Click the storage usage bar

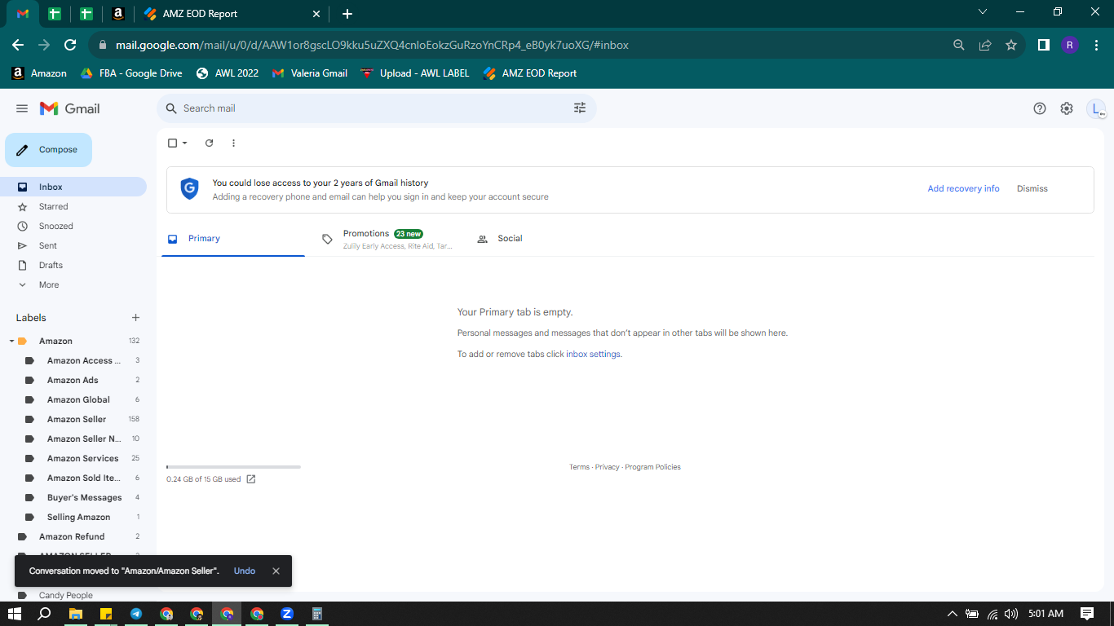pyautogui.click(x=233, y=467)
